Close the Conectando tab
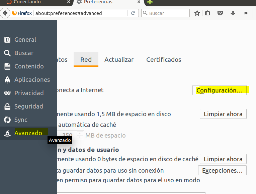This screenshot has height=194, width=256. tap(69, 2)
